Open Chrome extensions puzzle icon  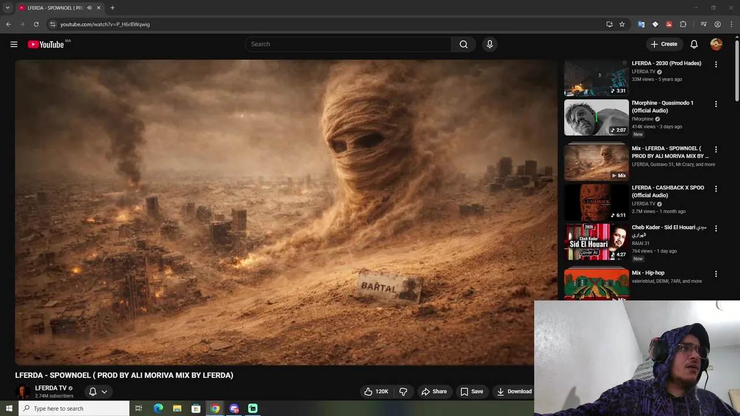[683, 24]
